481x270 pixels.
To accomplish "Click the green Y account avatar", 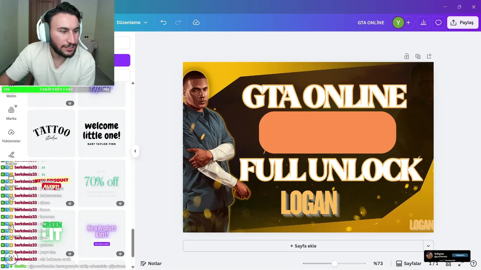I will [398, 22].
